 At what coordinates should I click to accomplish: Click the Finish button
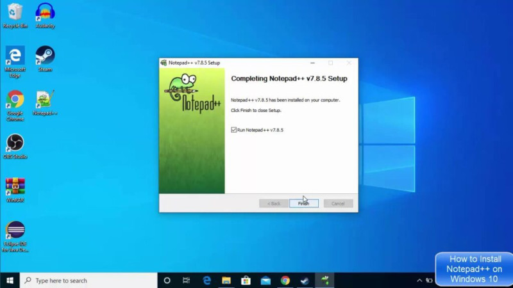[x=303, y=204]
